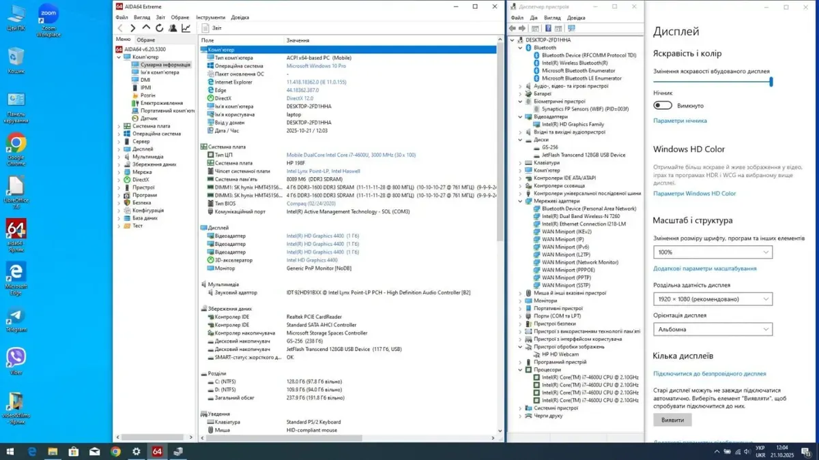Switch to the Обране tab
This screenshot has height=460, width=819.
[x=146, y=40]
